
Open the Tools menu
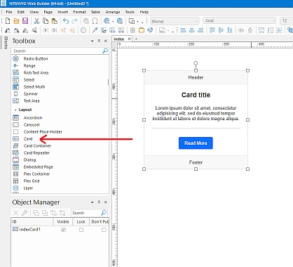130,12
